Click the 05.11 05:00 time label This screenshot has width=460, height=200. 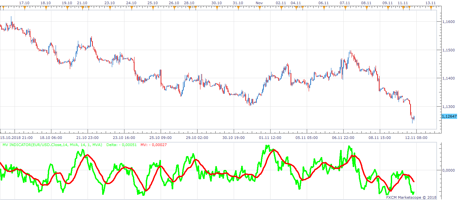307,137
